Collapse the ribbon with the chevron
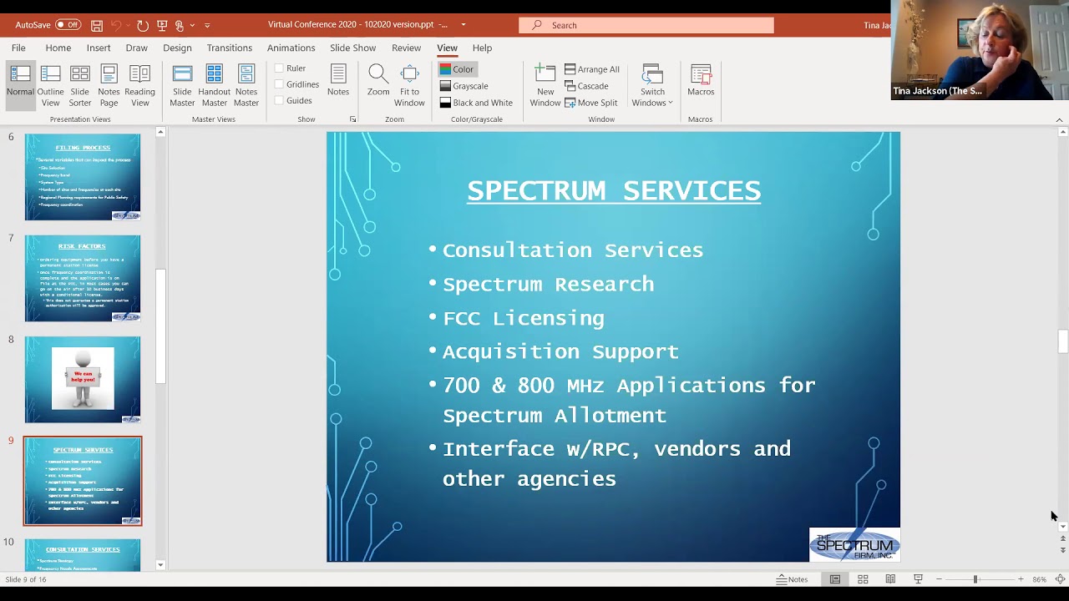The height and width of the screenshot is (601, 1069). [x=1060, y=119]
